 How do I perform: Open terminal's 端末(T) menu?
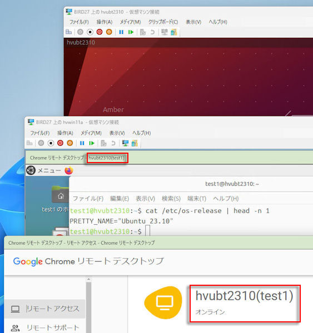197,199
